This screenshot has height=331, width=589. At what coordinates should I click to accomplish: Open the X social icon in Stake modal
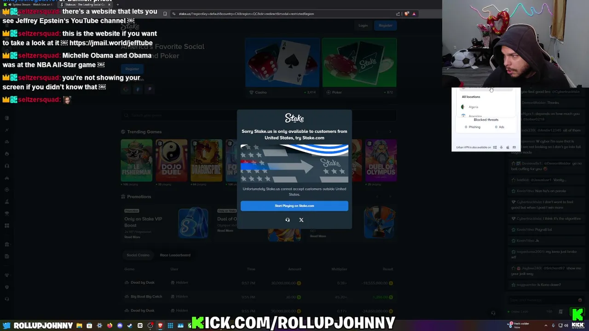[301, 220]
